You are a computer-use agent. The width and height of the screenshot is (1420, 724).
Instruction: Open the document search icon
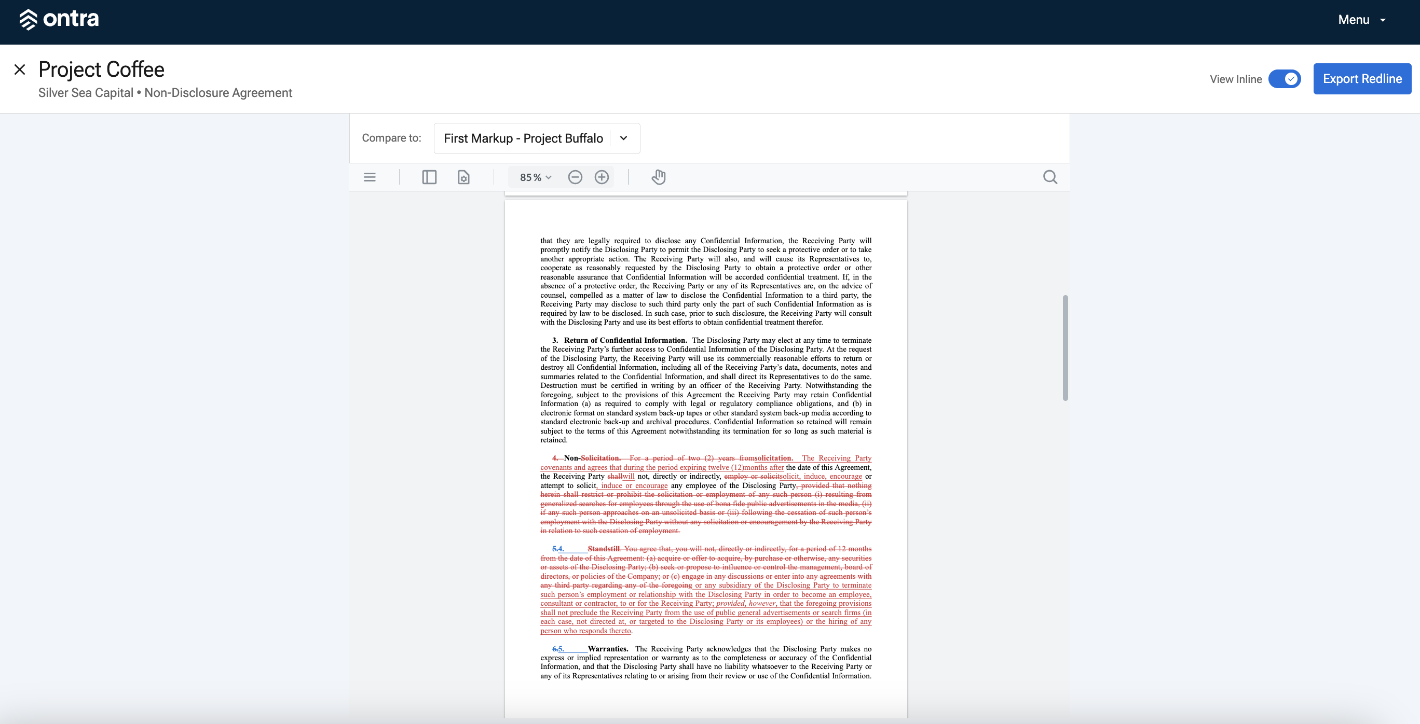[1050, 177]
